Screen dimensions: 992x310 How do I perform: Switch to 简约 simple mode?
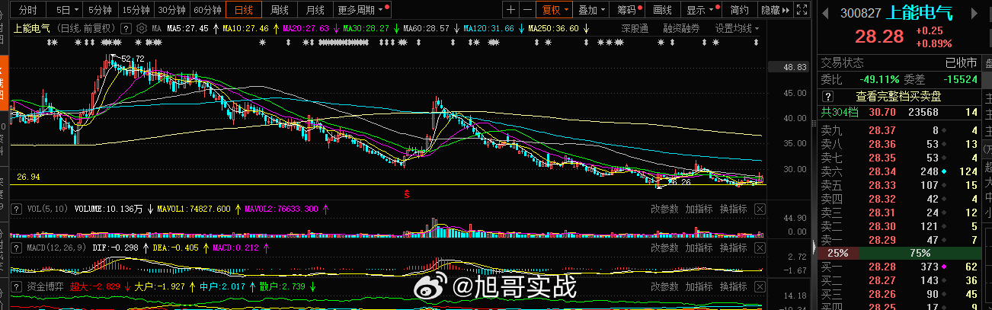[x=738, y=10]
